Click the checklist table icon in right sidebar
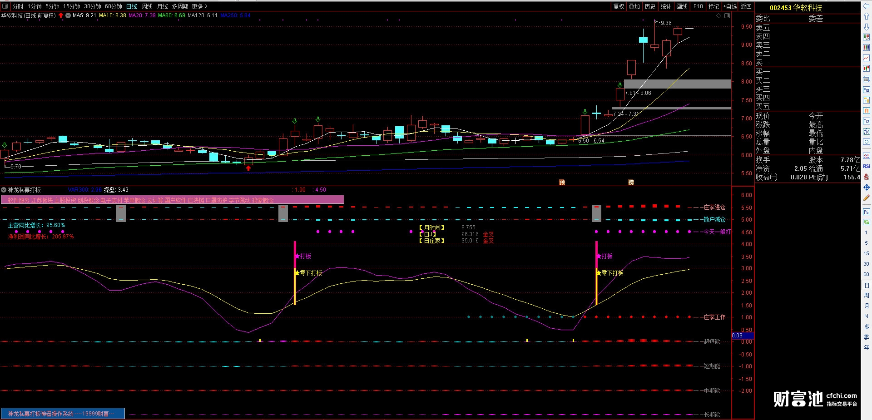The image size is (872, 420). (x=866, y=37)
